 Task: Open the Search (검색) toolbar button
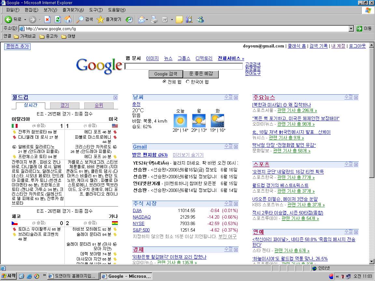pyautogui.click(x=84, y=20)
